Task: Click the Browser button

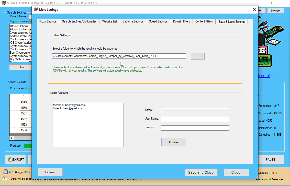Action: click(x=276, y=10)
